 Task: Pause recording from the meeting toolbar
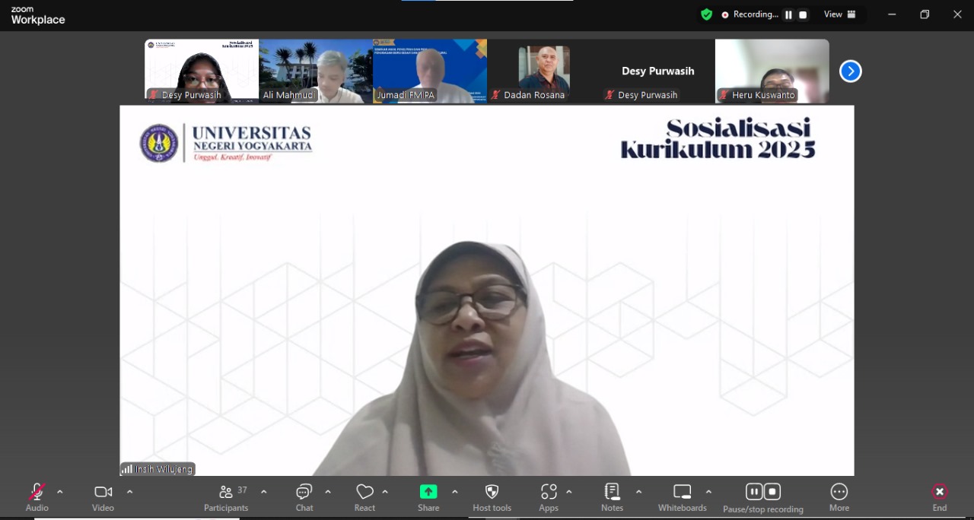click(754, 491)
